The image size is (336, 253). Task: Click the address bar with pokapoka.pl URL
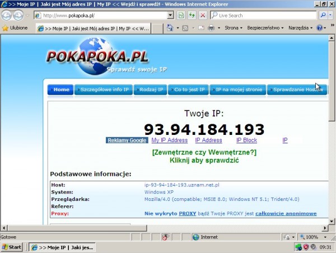101,16
